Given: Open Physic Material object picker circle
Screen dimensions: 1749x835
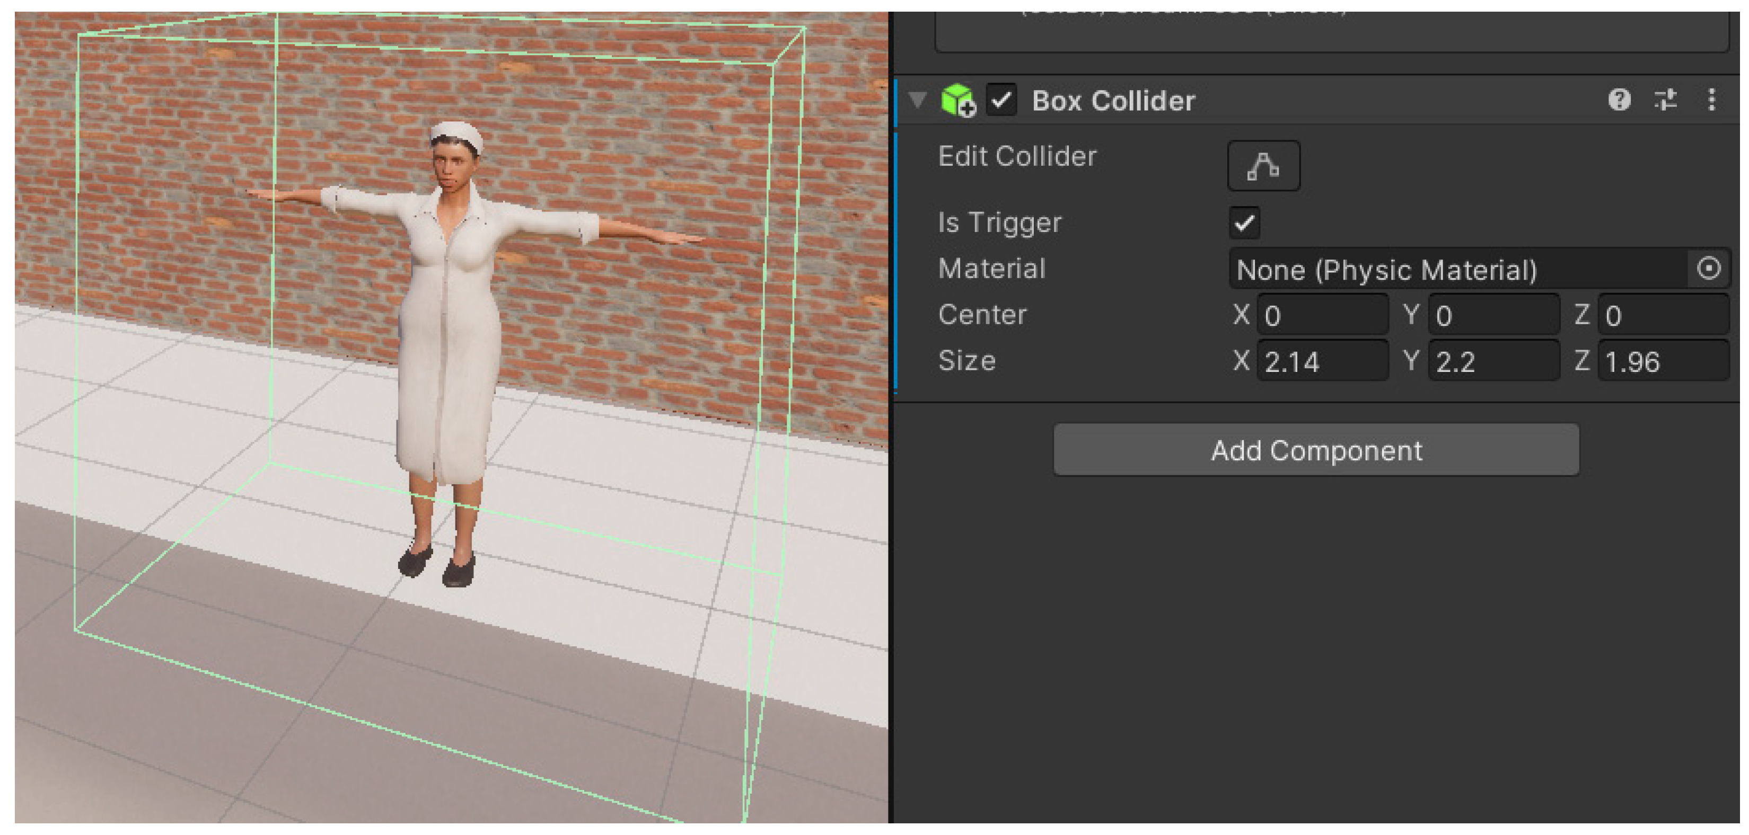Looking at the screenshot, I should (1708, 269).
